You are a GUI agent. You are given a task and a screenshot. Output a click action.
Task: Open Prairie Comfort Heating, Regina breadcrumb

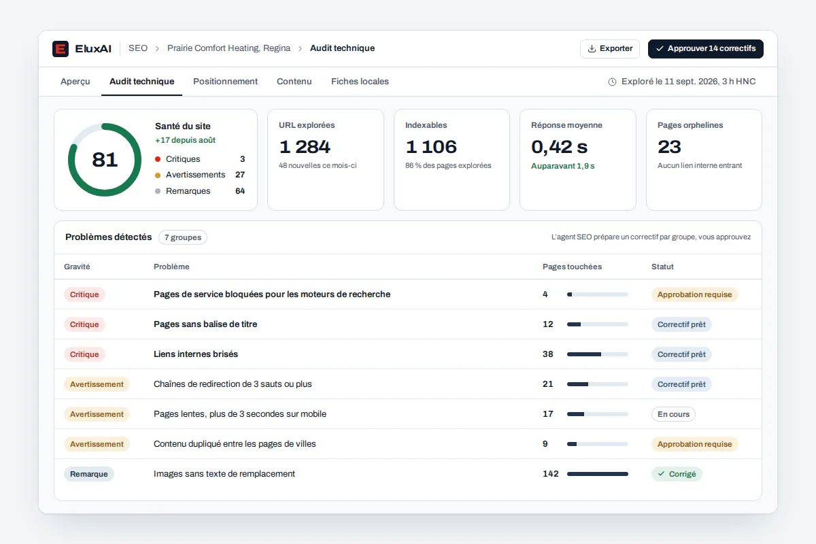click(x=228, y=48)
